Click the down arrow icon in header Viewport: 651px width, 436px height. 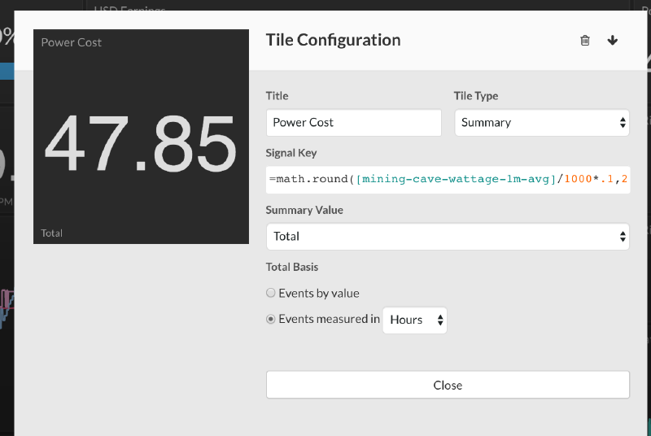coord(613,41)
